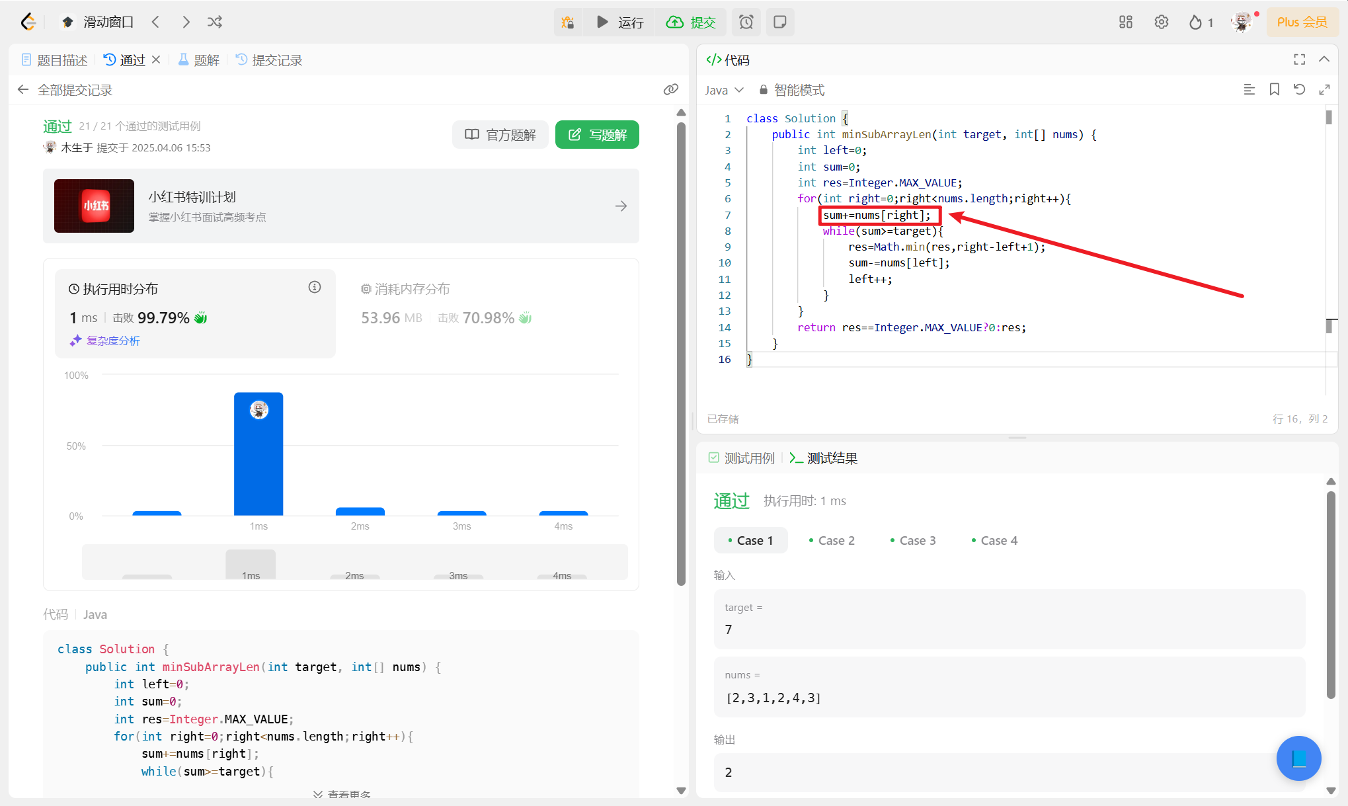Format code with the lines icon
Viewport: 1348px width, 806px height.
click(1249, 90)
